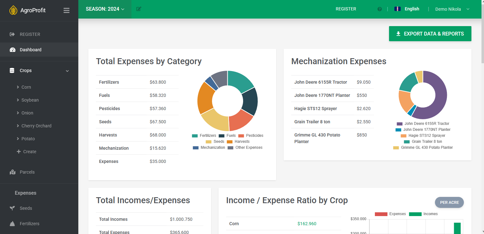The width and height of the screenshot is (484, 234).
Task: Expand the Corn crop item
Action: tap(26, 87)
